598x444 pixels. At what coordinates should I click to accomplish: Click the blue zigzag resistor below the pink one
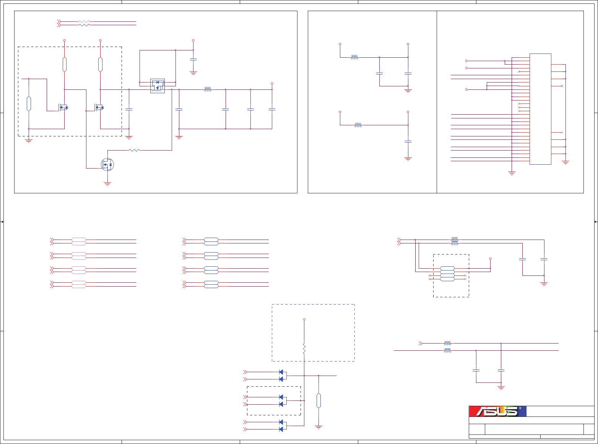point(84,25)
